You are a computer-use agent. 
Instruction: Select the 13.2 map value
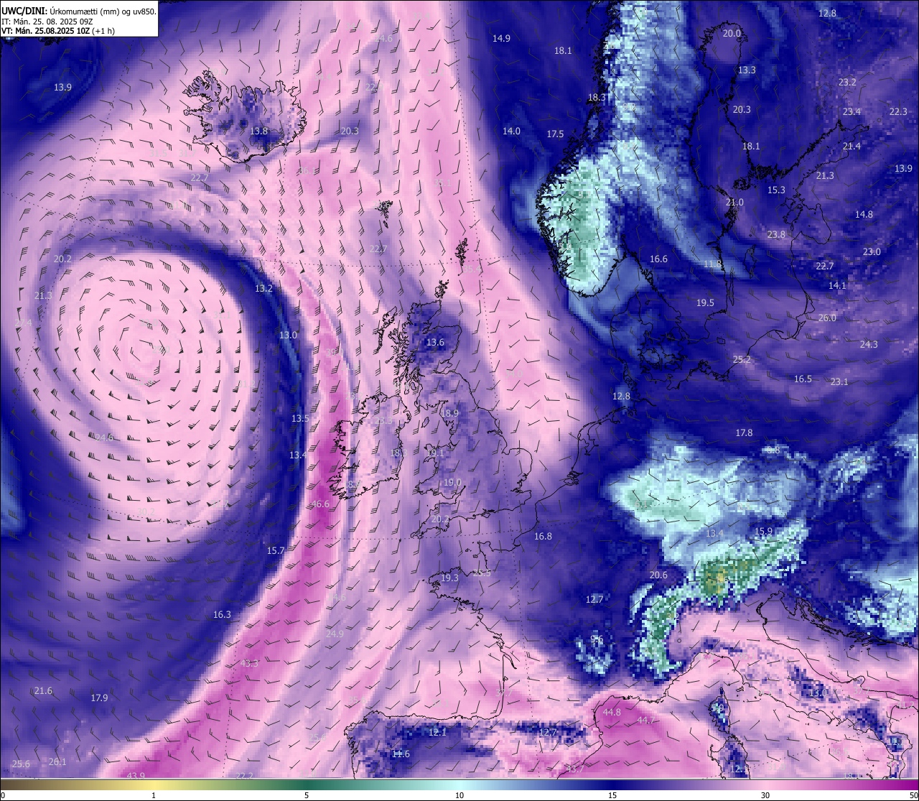(x=264, y=289)
